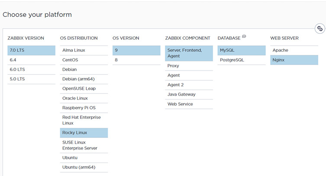Viewport: 326px width, 176px height.
Task: Select Ubuntu (arm64) distribution
Action: (84, 167)
